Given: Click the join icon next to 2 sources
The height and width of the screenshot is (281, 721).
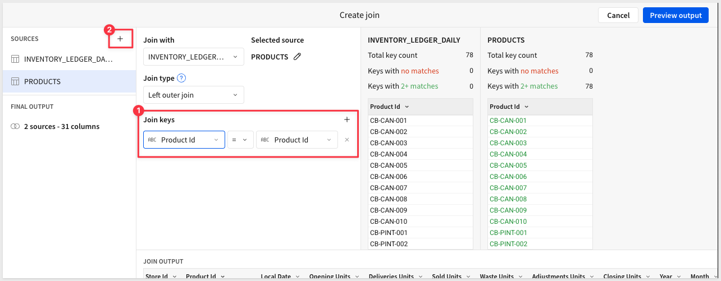Looking at the screenshot, I should click(x=15, y=127).
